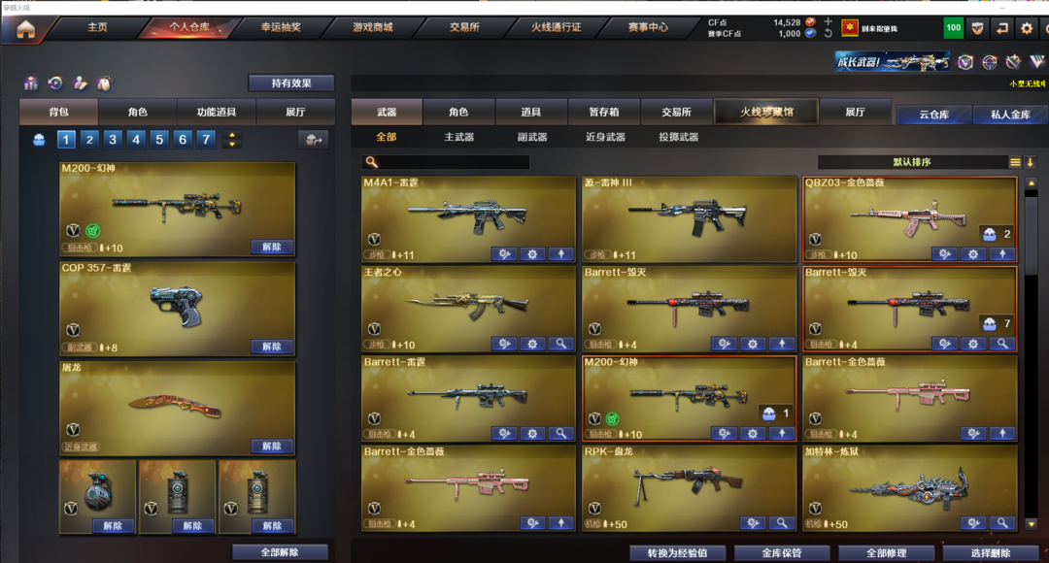Switch to the 功能道具 tab
The height and width of the screenshot is (563, 1049).
click(x=216, y=112)
